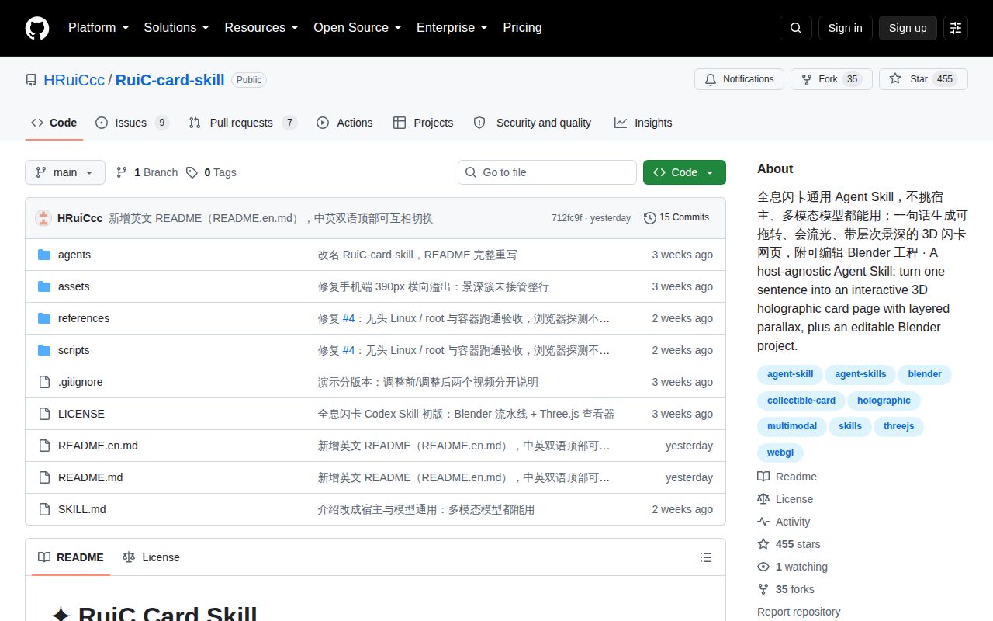Click the repository icon beside HRuiCcc
Image resolution: width=993 pixels, height=621 pixels.
31,80
